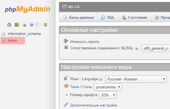The image size is (170, 109).
Task: Open the utf8_general_ci collation dropdown
Action: pos(156,48)
